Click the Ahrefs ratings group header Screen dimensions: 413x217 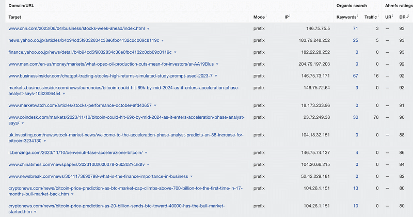click(x=399, y=6)
